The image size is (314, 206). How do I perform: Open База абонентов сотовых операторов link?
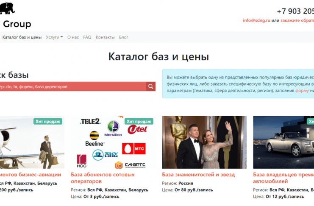[x=103, y=178]
